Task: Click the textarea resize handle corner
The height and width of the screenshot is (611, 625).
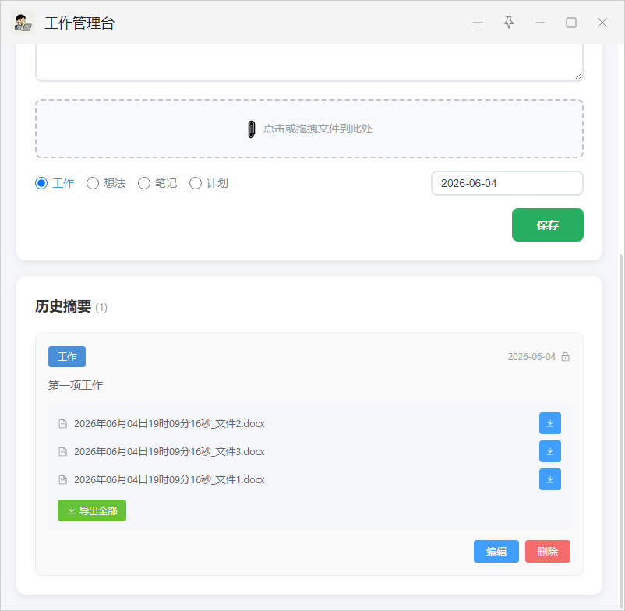Action: [x=578, y=76]
